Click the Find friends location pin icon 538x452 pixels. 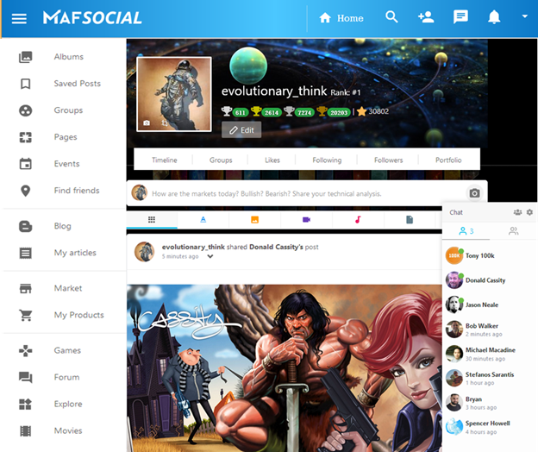(x=25, y=191)
